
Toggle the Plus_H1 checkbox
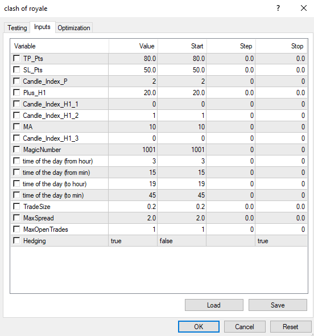pos(16,92)
